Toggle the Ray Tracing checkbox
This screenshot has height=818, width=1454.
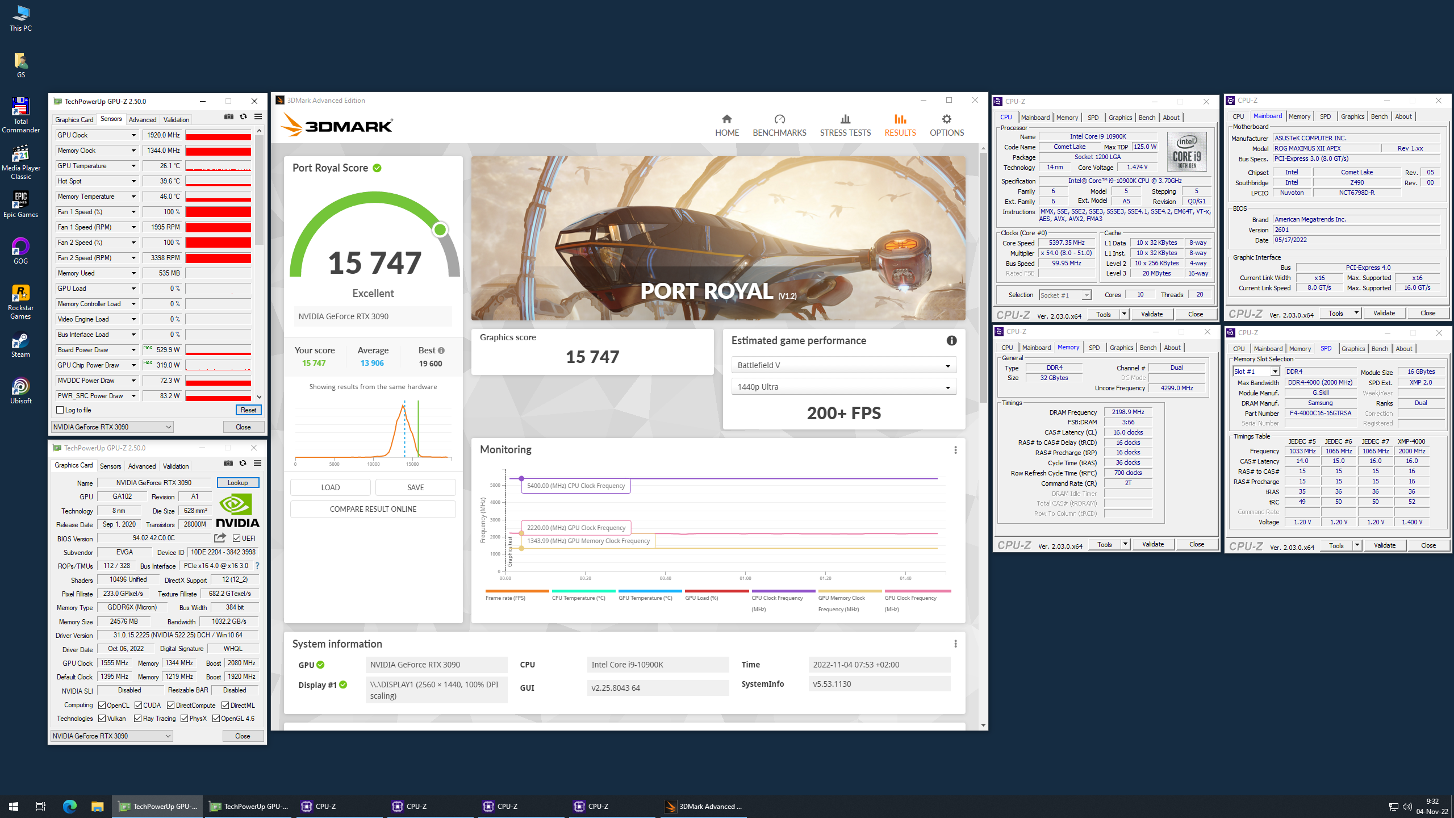(x=137, y=719)
